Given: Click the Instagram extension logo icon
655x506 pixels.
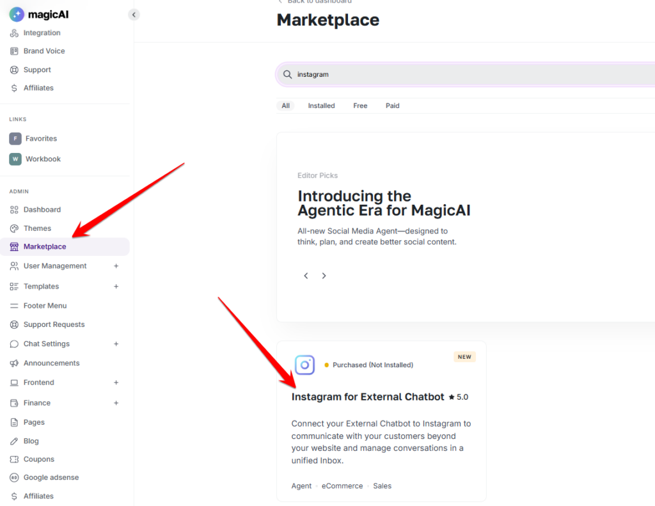Looking at the screenshot, I should 304,365.
